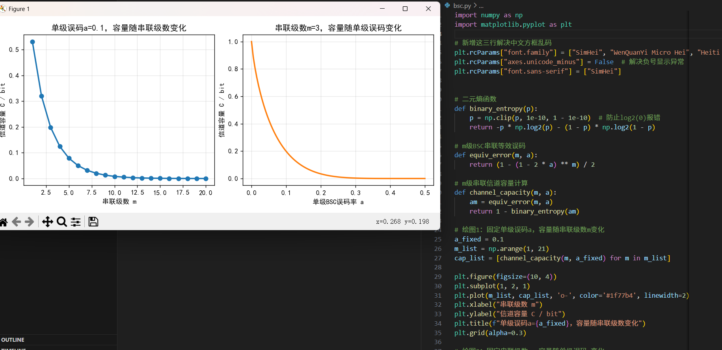The height and width of the screenshot is (350, 722).
Task: Click axes.unicode_minus rcParams line
Action: (x=569, y=62)
